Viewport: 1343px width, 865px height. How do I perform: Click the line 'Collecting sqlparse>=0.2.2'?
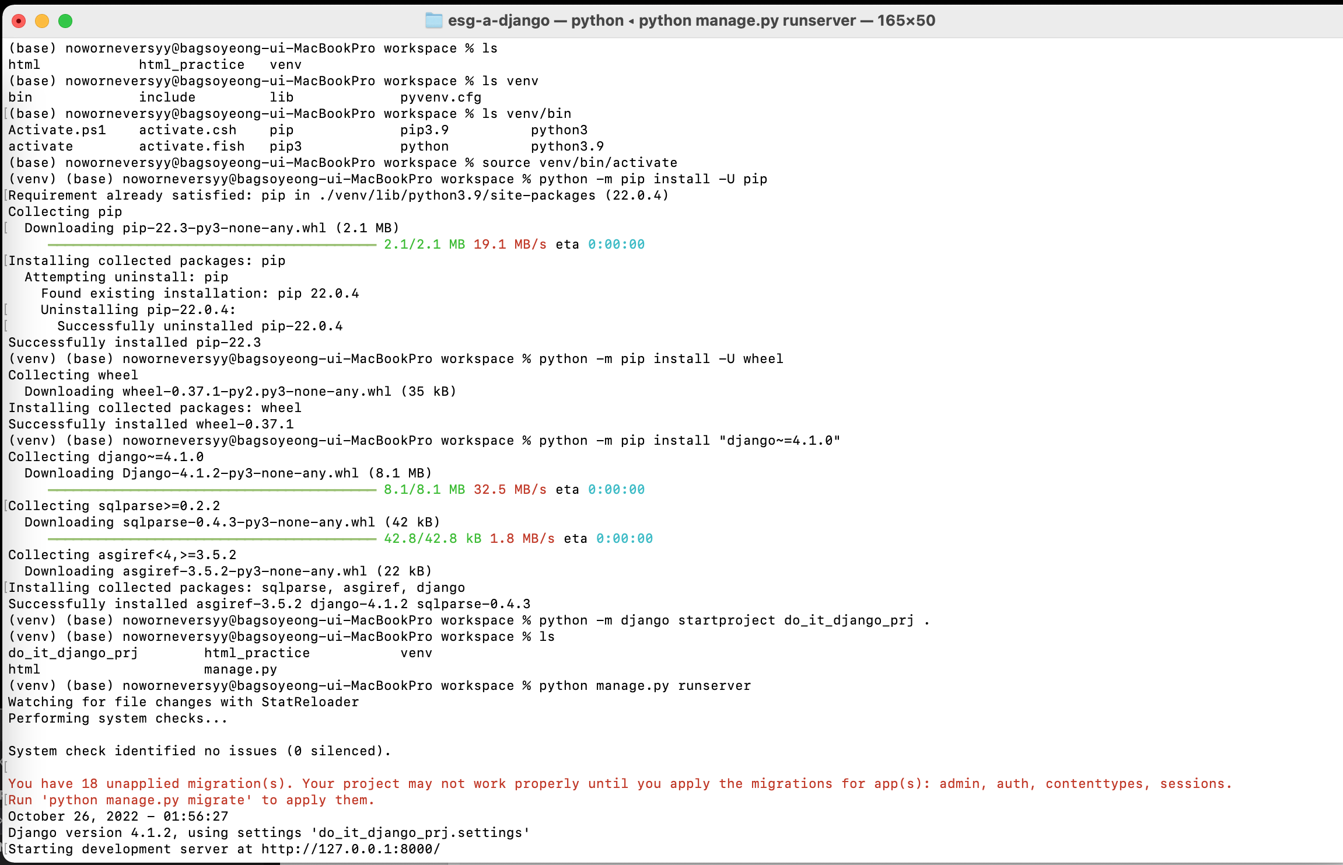pos(114,506)
